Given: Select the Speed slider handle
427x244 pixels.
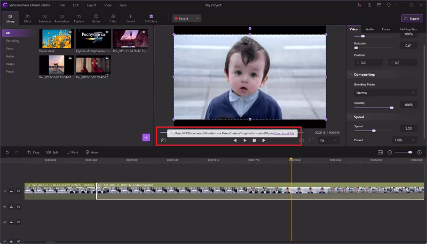Looking at the screenshot, I should coord(374,131).
